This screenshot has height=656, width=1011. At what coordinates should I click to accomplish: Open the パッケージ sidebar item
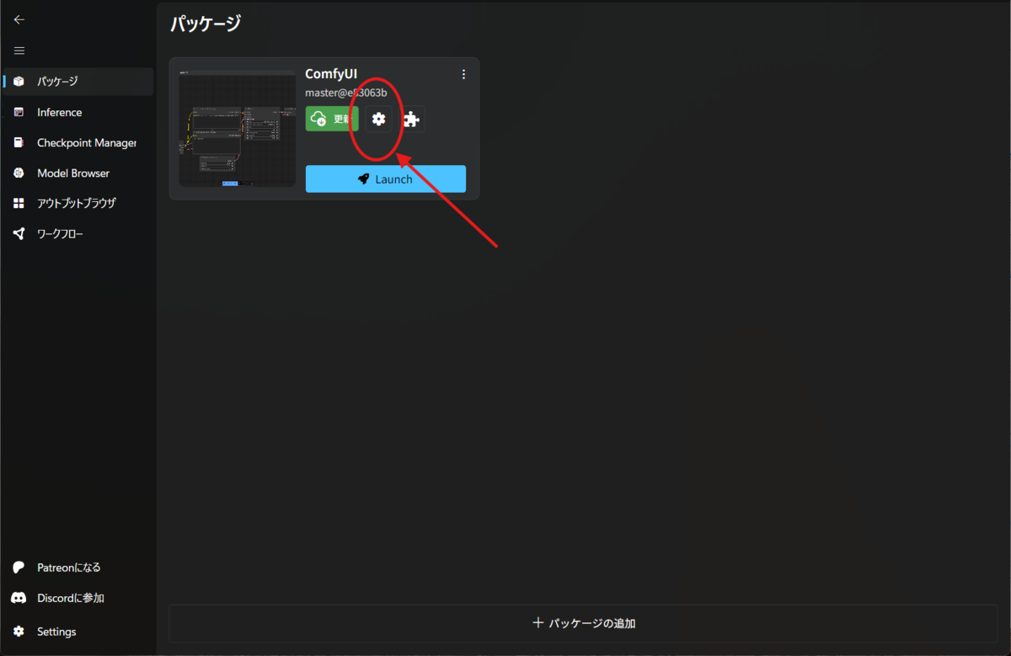click(78, 82)
